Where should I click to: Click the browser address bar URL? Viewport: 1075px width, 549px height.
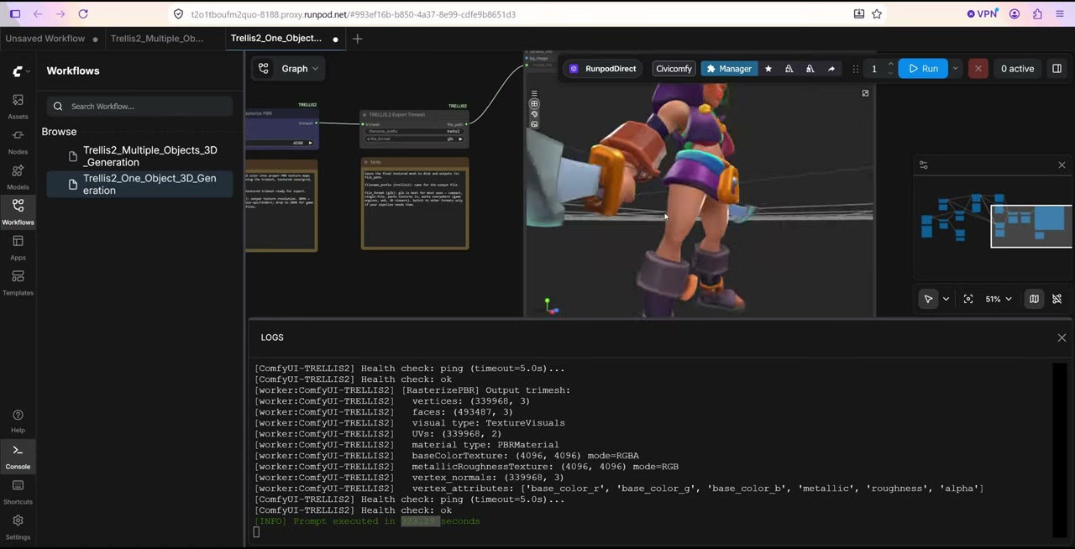coord(354,14)
